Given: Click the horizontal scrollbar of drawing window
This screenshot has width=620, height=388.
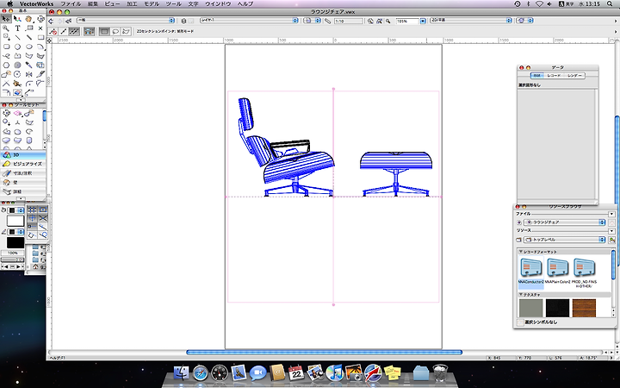Looking at the screenshot, I should coord(324,352).
